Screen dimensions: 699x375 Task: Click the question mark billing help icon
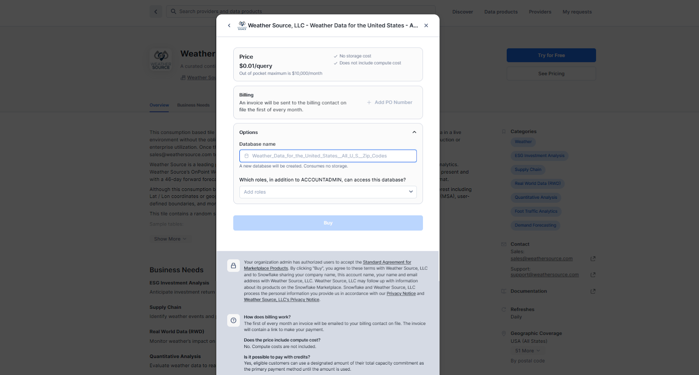click(233, 320)
